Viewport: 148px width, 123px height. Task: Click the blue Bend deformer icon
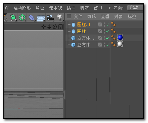[x=32, y=18]
